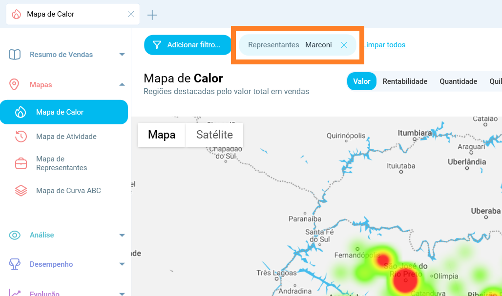
Task: Click the Olímpia city label on the map
Action: pos(446,276)
